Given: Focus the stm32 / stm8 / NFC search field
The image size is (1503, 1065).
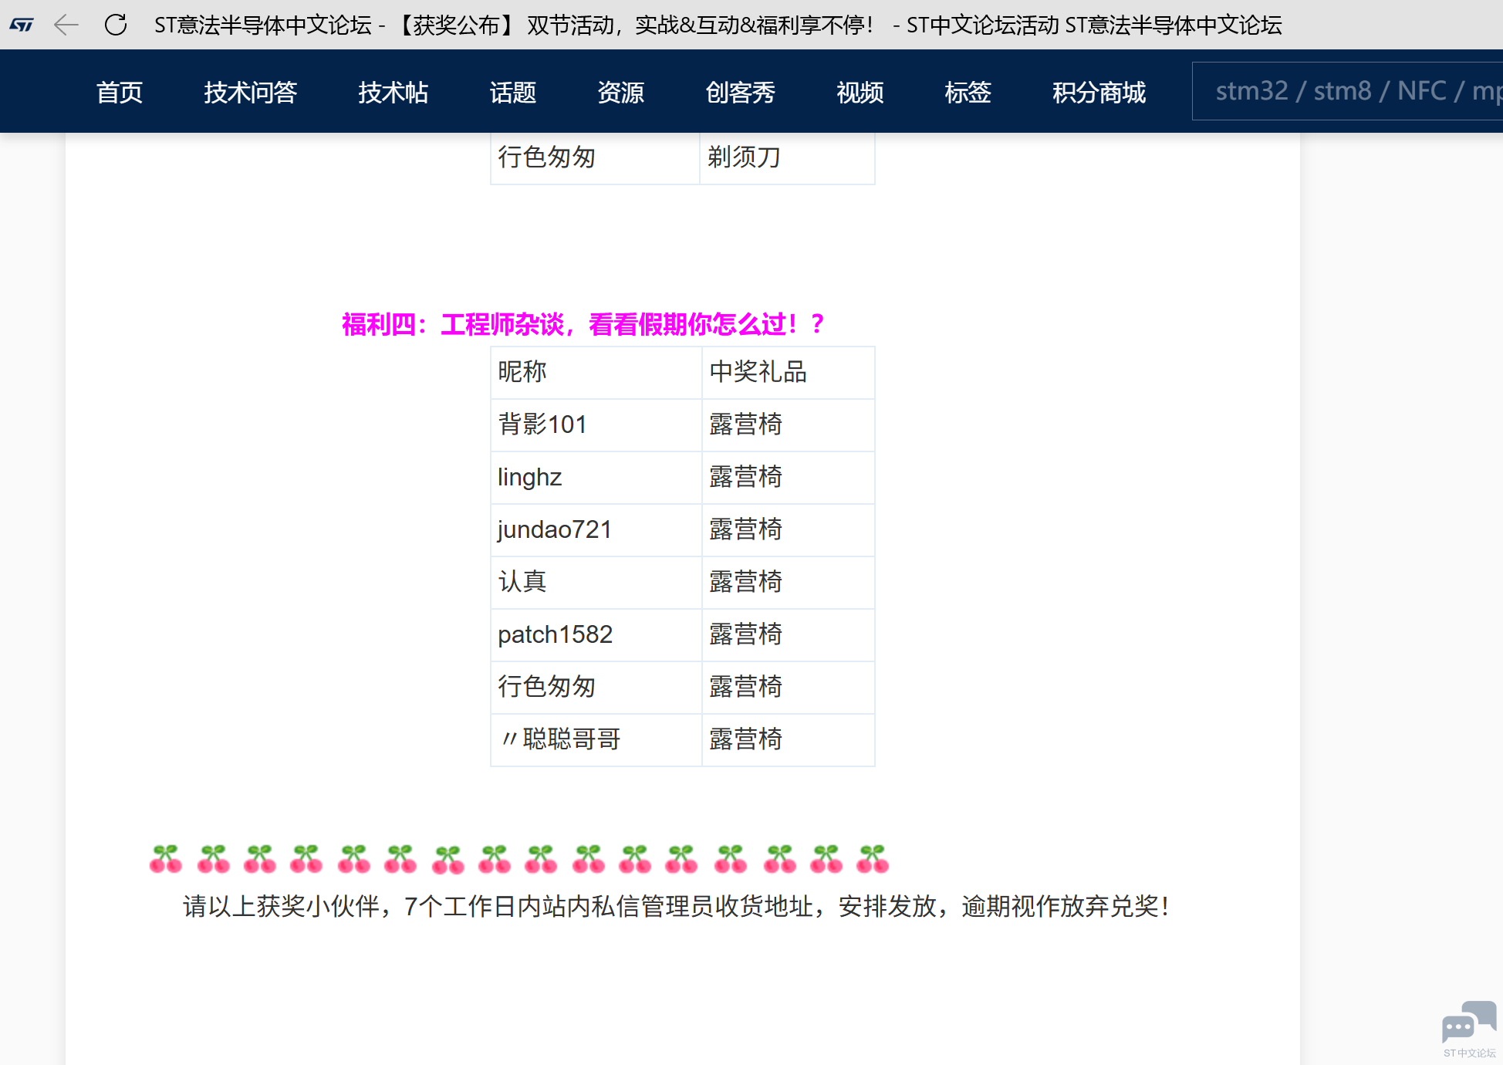Looking at the screenshot, I should click(1347, 91).
